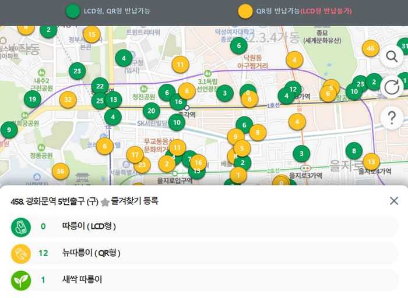Select the yellow station marker 23

[142, 165]
